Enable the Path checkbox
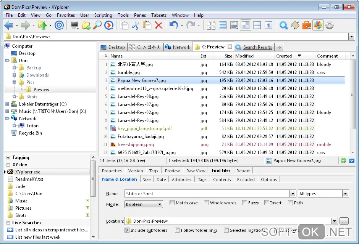This screenshot has width=359, height=244. click(x=290, y=203)
